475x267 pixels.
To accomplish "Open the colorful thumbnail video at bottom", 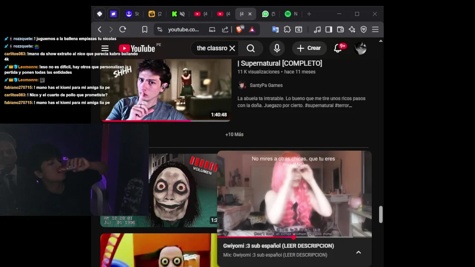I will pyautogui.click(x=159, y=250).
